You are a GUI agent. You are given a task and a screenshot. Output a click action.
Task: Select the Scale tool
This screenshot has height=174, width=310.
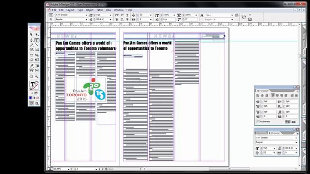[37, 55]
